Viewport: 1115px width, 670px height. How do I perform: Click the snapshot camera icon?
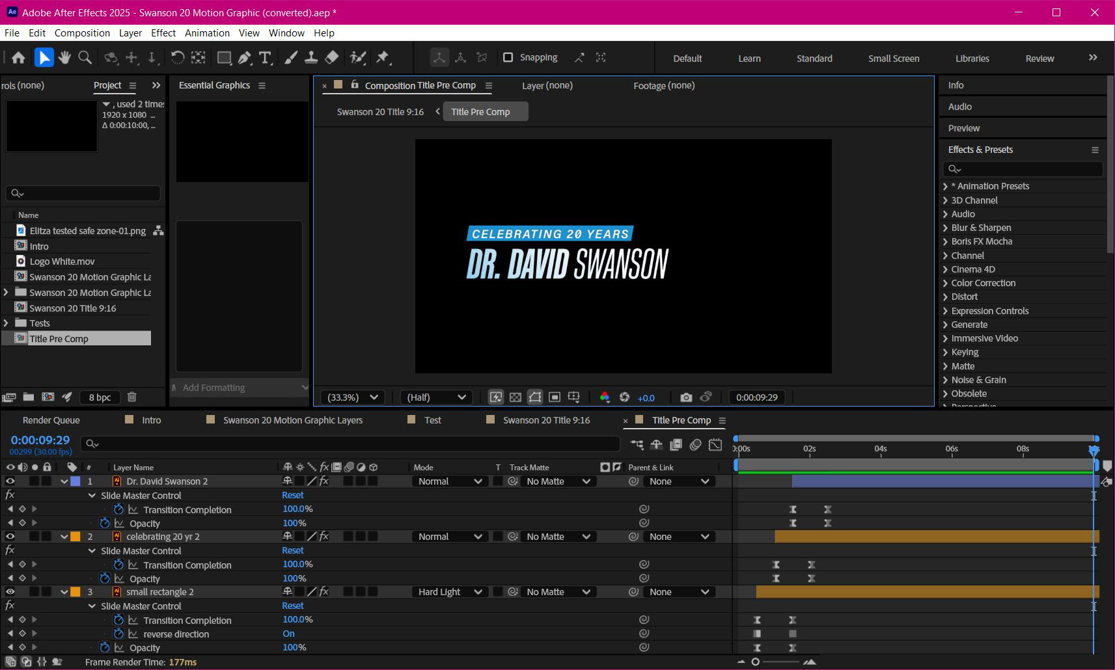686,397
